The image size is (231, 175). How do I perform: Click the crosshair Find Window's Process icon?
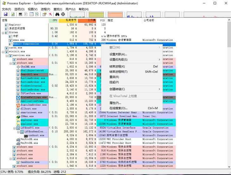[x=63, y=14]
